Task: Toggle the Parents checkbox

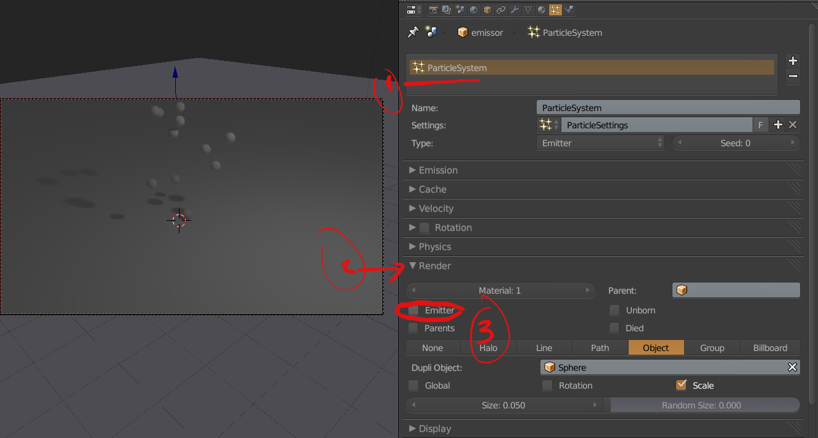Action: pos(413,328)
